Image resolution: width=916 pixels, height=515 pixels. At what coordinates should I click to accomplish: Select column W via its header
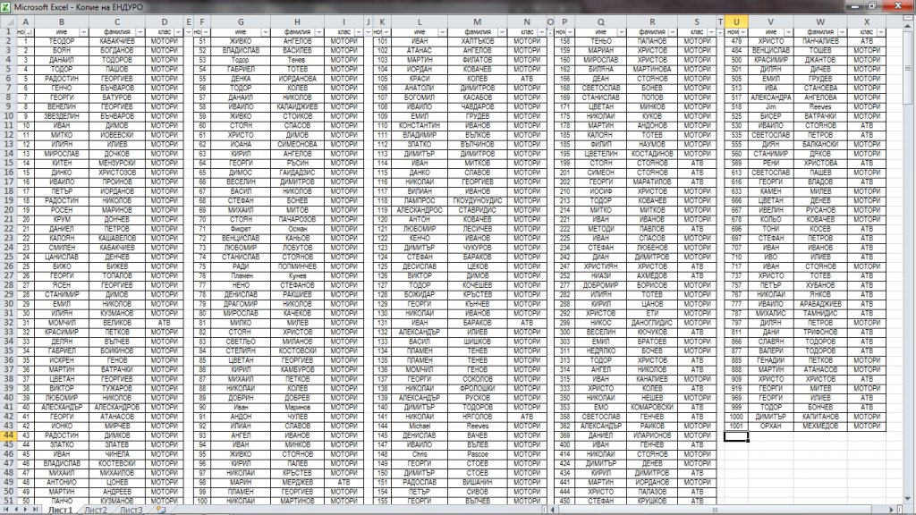[820, 21]
